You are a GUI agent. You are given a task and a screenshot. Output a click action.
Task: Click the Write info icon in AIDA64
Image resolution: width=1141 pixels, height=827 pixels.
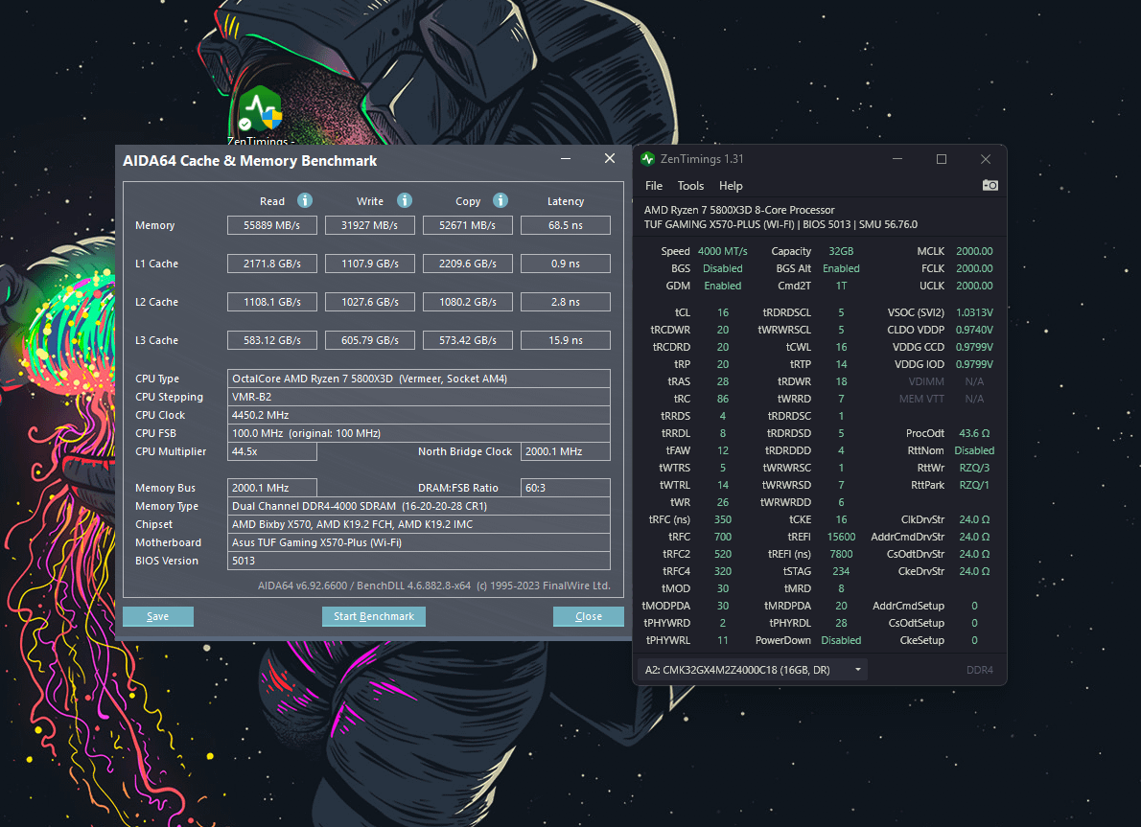405,200
